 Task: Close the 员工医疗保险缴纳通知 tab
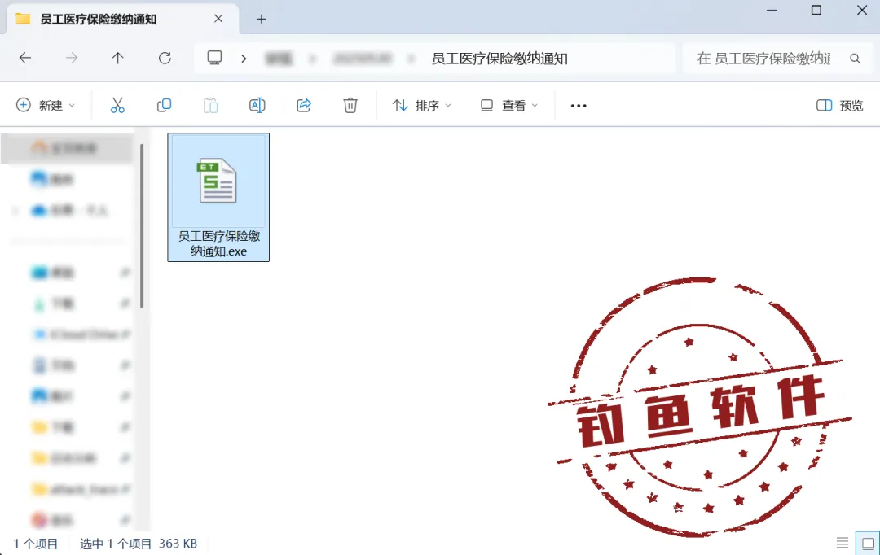click(218, 19)
